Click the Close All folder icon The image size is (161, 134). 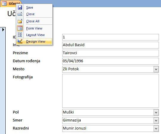[20, 21]
